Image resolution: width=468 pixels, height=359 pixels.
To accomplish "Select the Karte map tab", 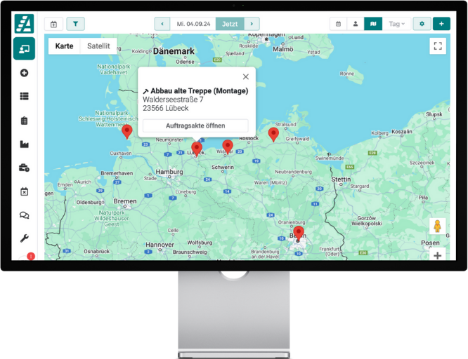I will tap(64, 46).
